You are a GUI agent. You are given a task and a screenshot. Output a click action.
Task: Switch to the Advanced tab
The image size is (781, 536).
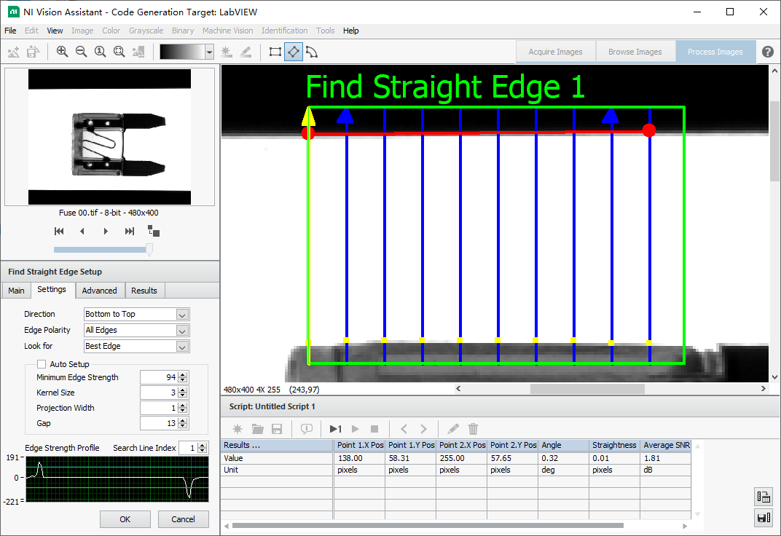(100, 291)
